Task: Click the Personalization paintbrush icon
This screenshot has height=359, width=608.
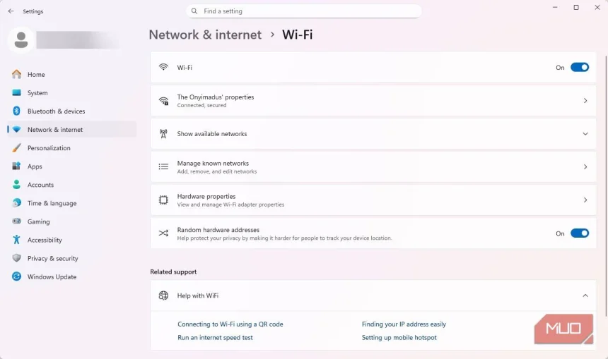Action: [x=16, y=148]
